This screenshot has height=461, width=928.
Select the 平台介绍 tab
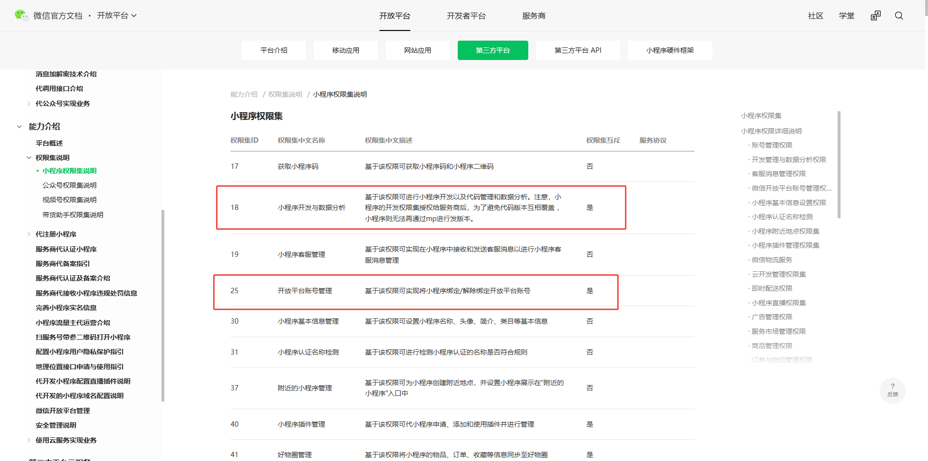[x=274, y=50]
